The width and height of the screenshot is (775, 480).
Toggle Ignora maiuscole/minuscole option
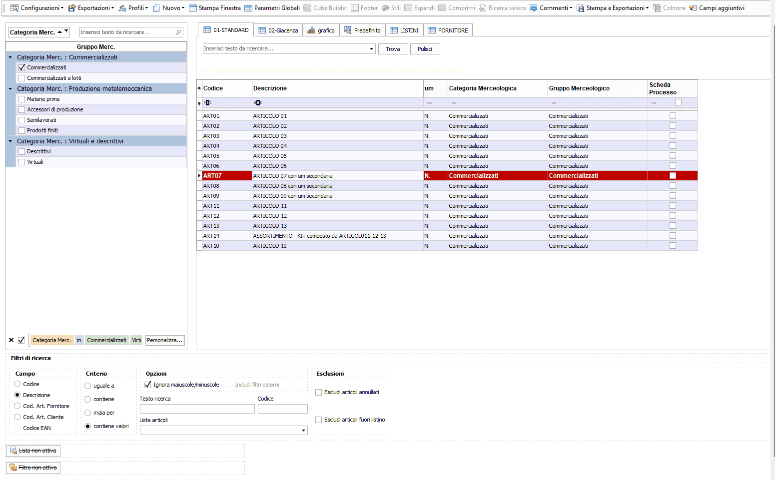[148, 385]
